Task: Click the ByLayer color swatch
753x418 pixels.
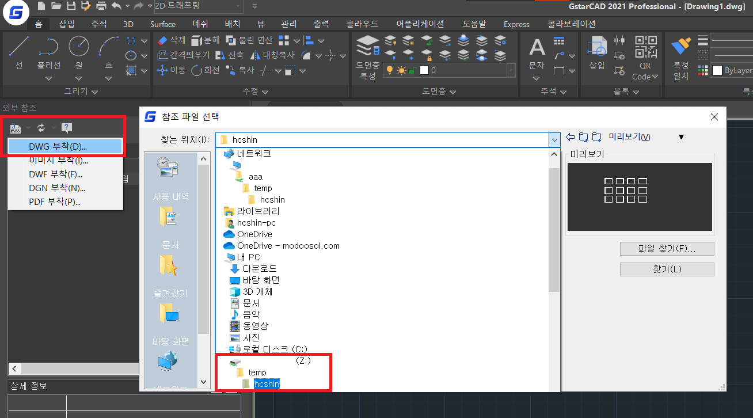Action: pos(717,70)
